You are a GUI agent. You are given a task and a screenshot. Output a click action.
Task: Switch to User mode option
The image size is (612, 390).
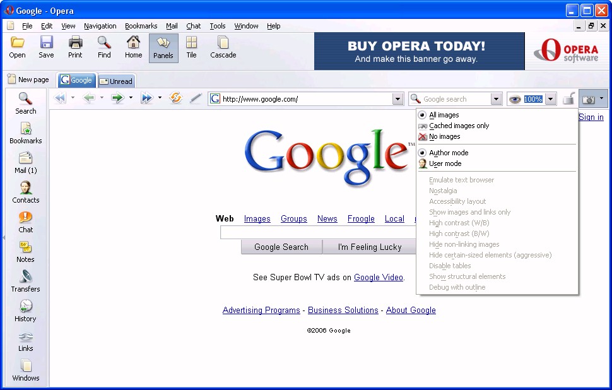[445, 163]
